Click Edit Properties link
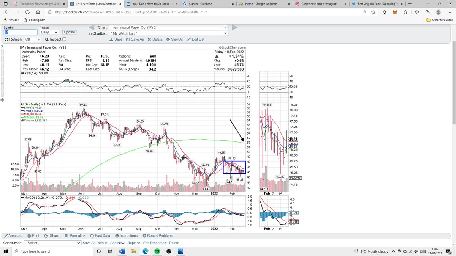This screenshot has width=456, height=256. pyautogui.click(x=155, y=243)
